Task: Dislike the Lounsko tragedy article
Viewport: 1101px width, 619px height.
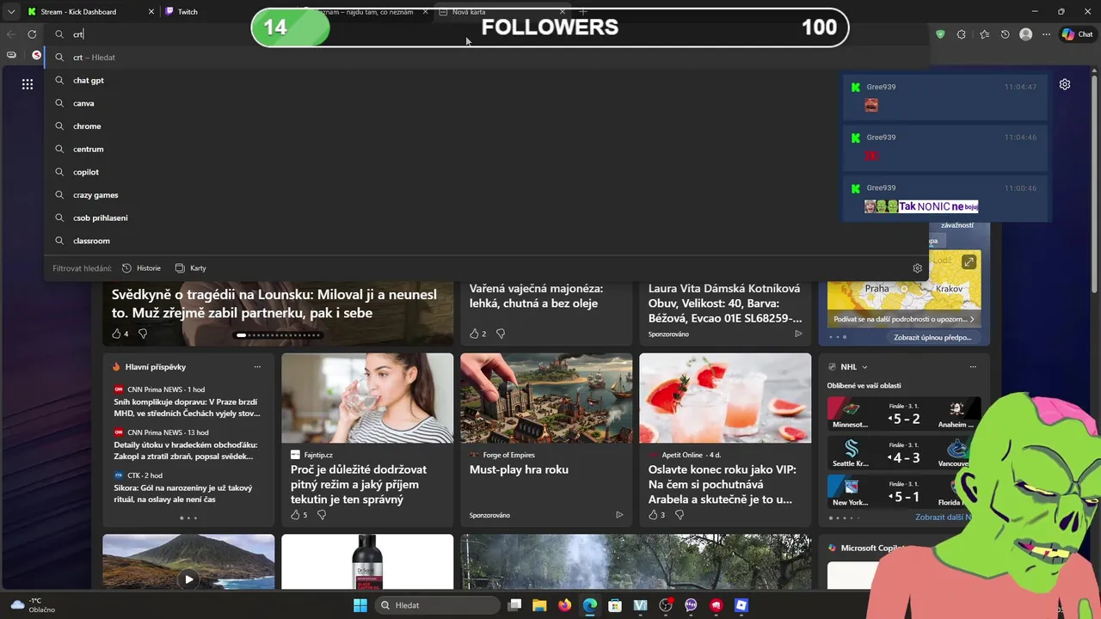Action: click(x=143, y=334)
